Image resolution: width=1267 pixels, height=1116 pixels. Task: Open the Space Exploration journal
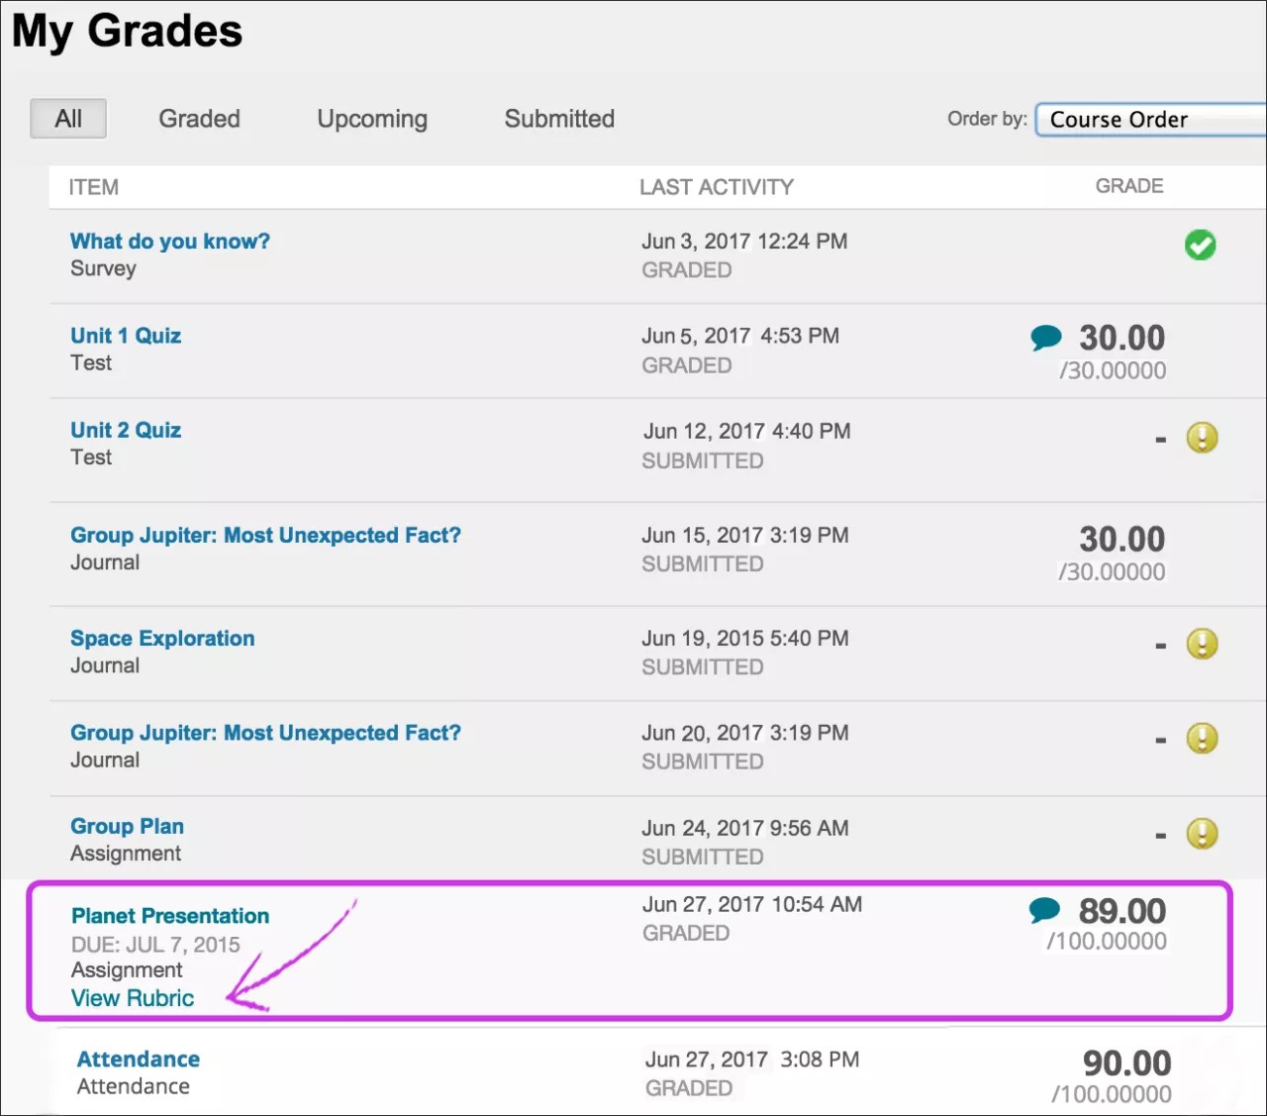coord(162,638)
